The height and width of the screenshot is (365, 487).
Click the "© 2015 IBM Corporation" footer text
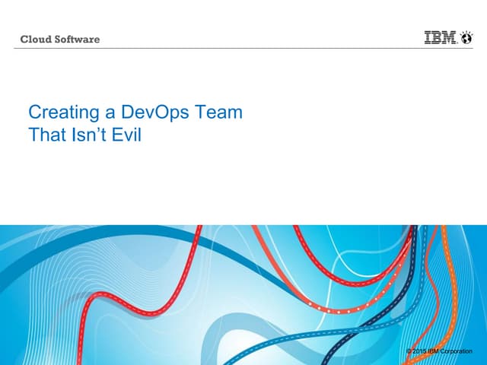coord(444,351)
